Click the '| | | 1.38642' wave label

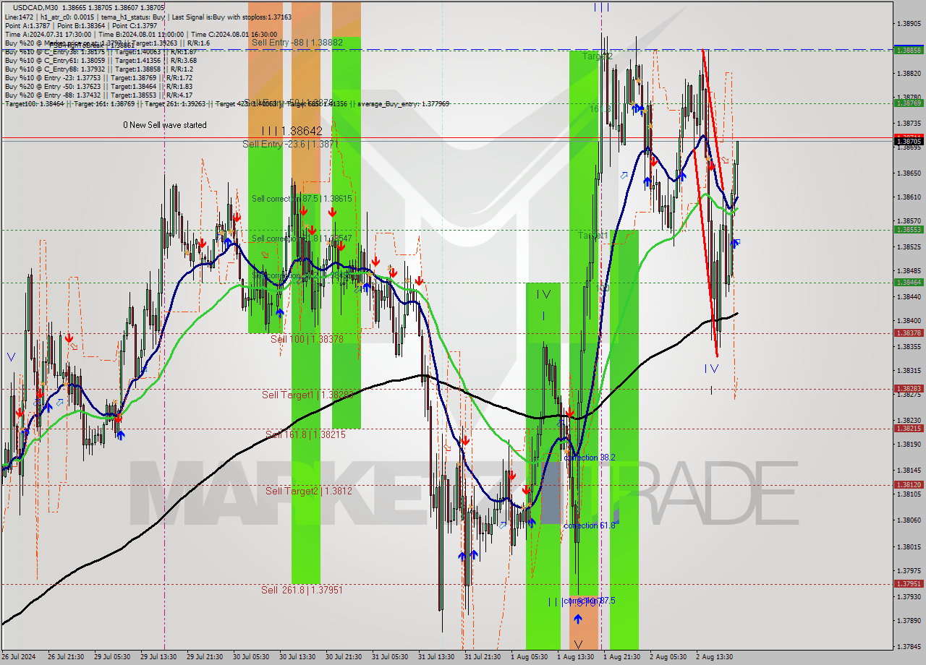[292, 131]
